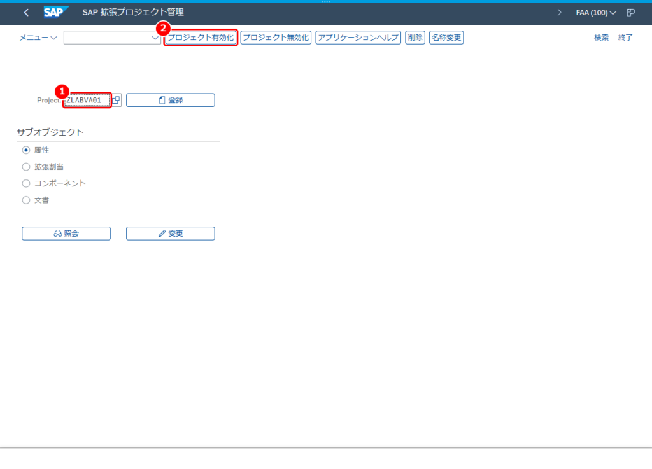The image size is (652, 469).
Task: Click プロジェクト無効化 in the toolbar
Action: pos(276,38)
